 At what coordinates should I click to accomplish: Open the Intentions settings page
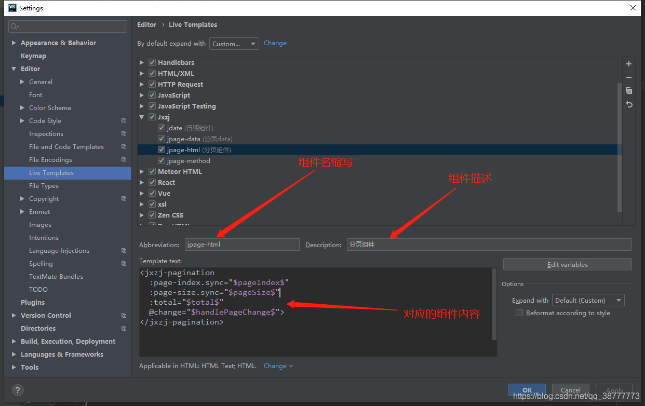click(44, 238)
